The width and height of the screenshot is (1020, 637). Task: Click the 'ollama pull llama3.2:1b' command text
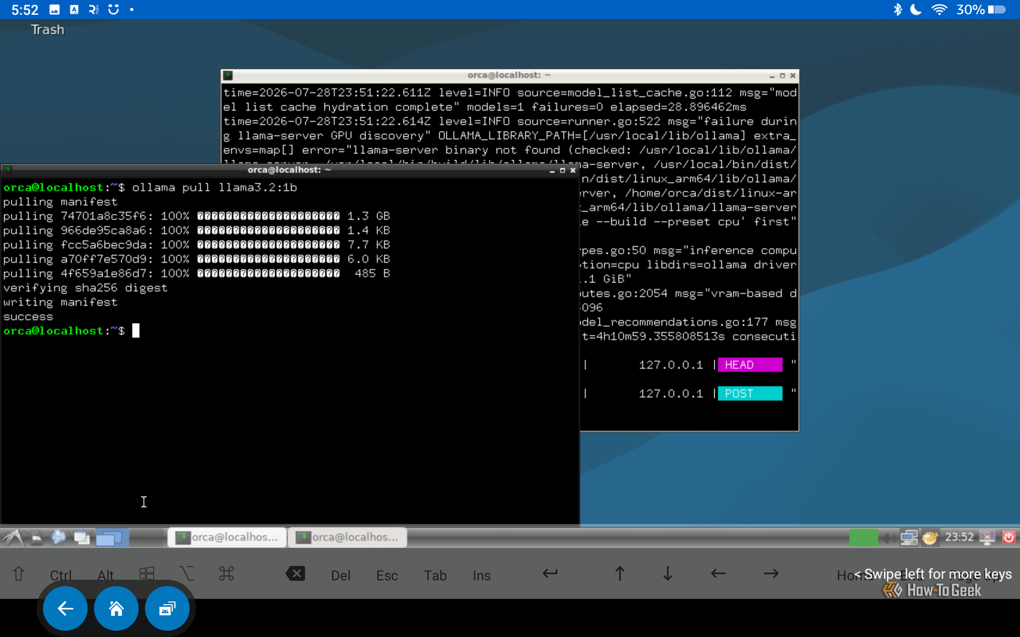[215, 187]
